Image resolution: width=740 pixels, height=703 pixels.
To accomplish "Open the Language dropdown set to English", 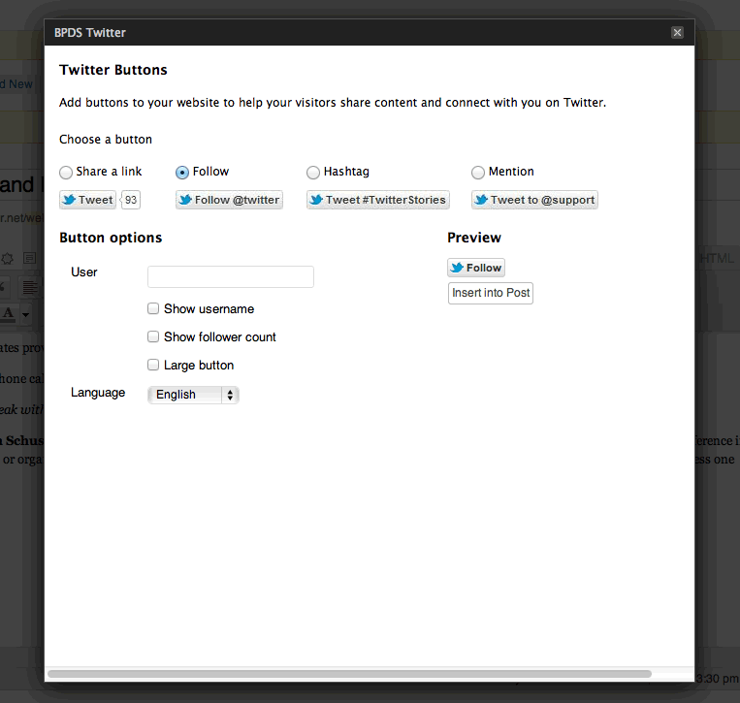I will click(x=193, y=395).
